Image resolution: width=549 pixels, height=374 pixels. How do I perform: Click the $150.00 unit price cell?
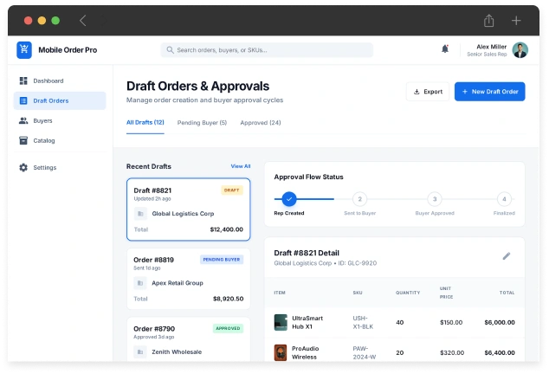pyautogui.click(x=451, y=323)
